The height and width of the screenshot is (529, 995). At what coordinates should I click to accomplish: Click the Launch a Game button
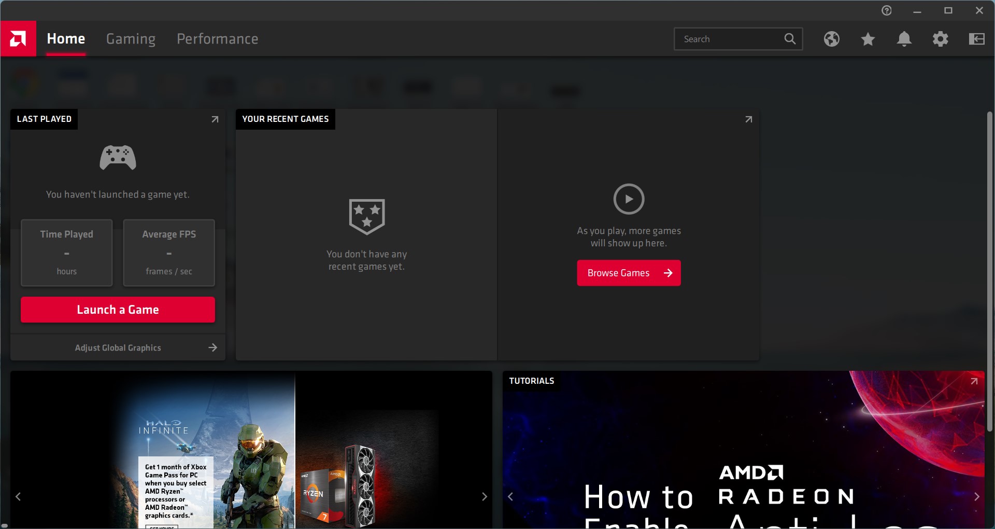click(118, 309)
